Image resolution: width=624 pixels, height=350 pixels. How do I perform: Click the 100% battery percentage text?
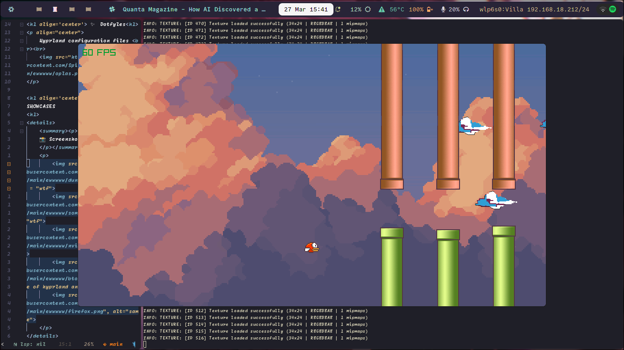click(x=416, y=9)
